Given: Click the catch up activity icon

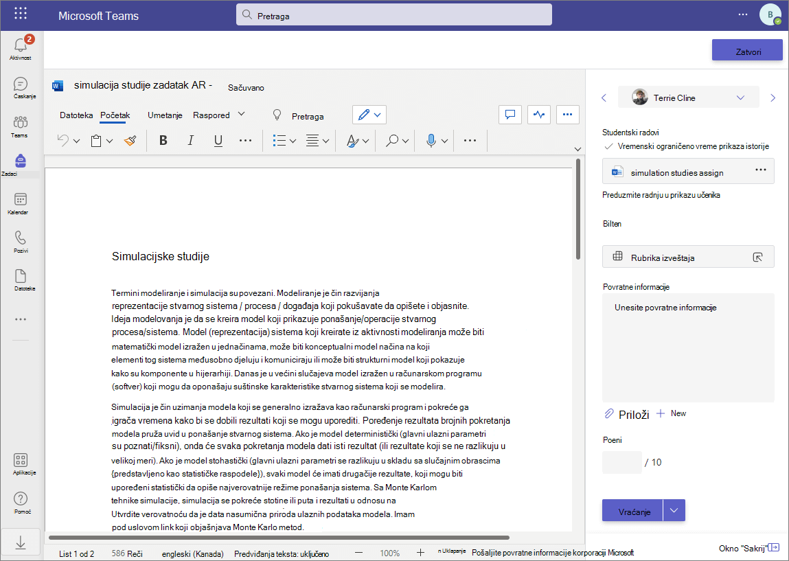Looking at the screenshot, I should point(539,115).
